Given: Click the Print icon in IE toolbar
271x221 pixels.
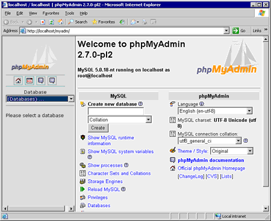Looking at the screenshot, I should coord(145,22).
